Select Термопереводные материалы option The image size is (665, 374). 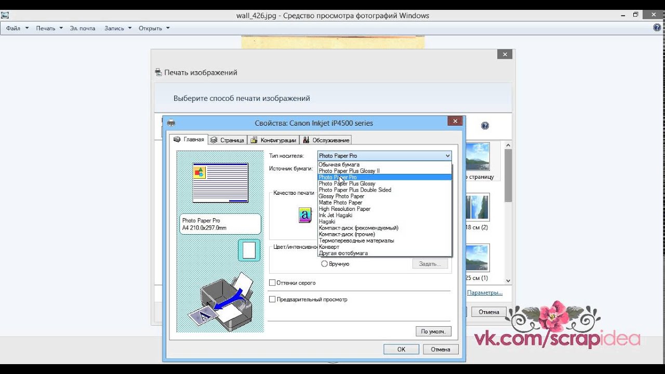pyautogui.click(x=384, y=241)
